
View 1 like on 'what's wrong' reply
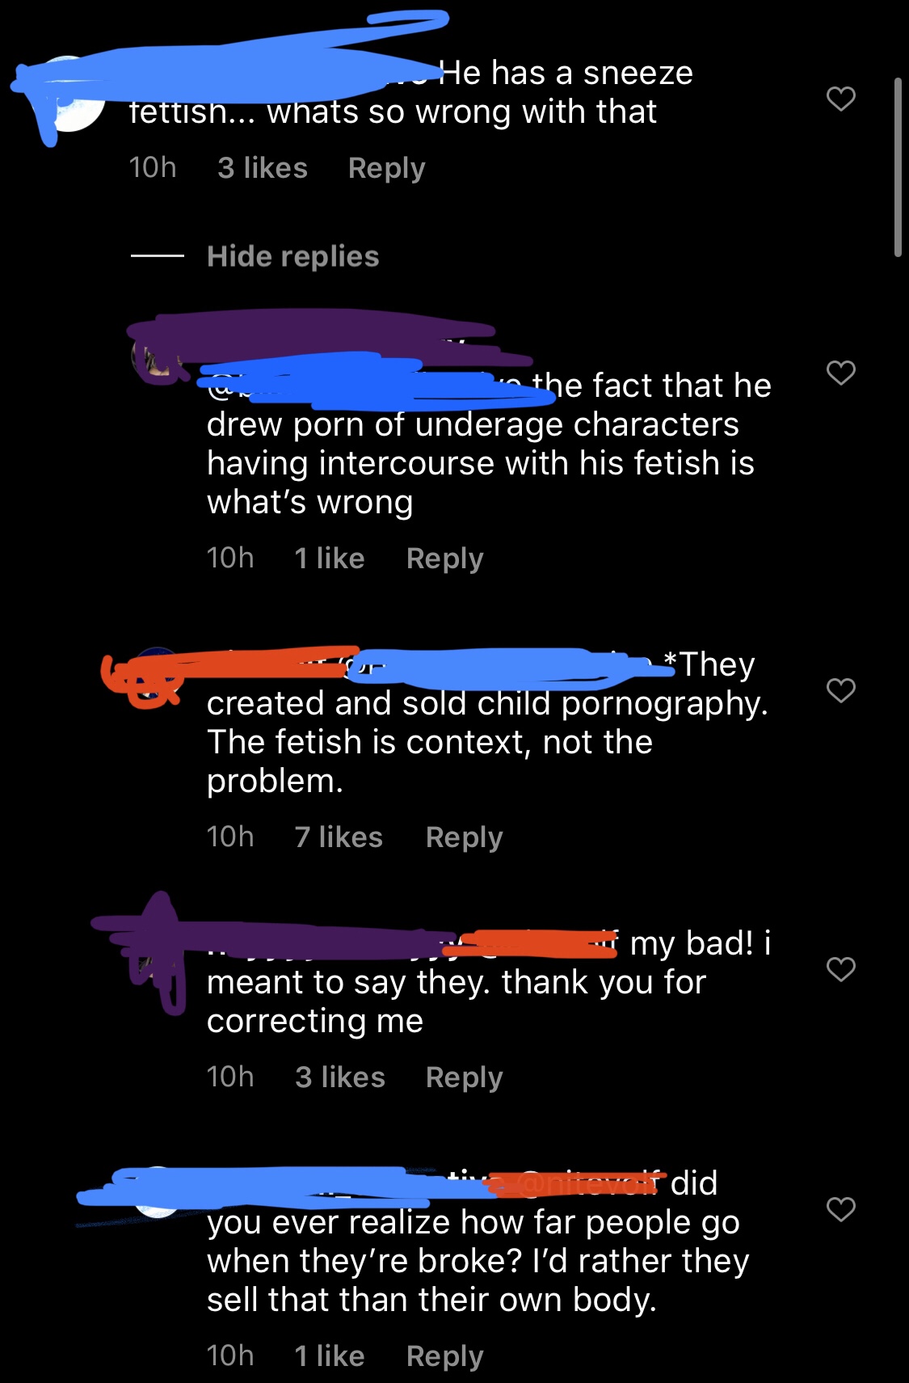pyautogui.click(x=330, y=559)
